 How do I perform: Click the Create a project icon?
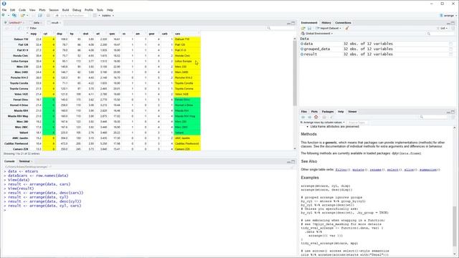pyautogui.click(x=14, y=15)
